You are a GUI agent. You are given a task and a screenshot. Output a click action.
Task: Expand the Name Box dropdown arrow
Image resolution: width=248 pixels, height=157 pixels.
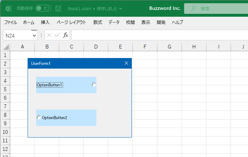coord(34,35)
